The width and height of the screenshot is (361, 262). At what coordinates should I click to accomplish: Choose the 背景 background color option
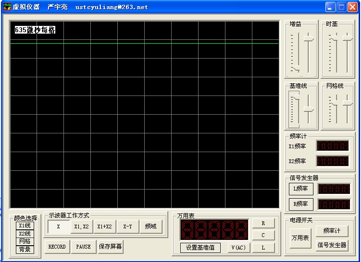click(x=25, y=250)
